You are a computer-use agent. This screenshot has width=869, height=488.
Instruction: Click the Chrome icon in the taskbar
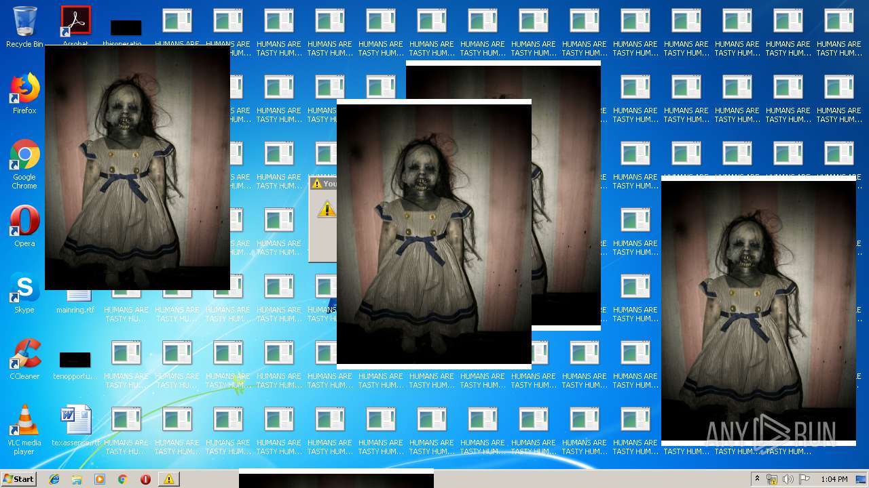123,479
